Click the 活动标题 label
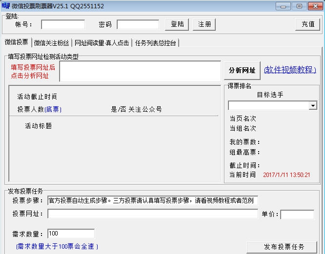Image resolution: width=325 pixels, height=254 pixels. pos(39,126)
